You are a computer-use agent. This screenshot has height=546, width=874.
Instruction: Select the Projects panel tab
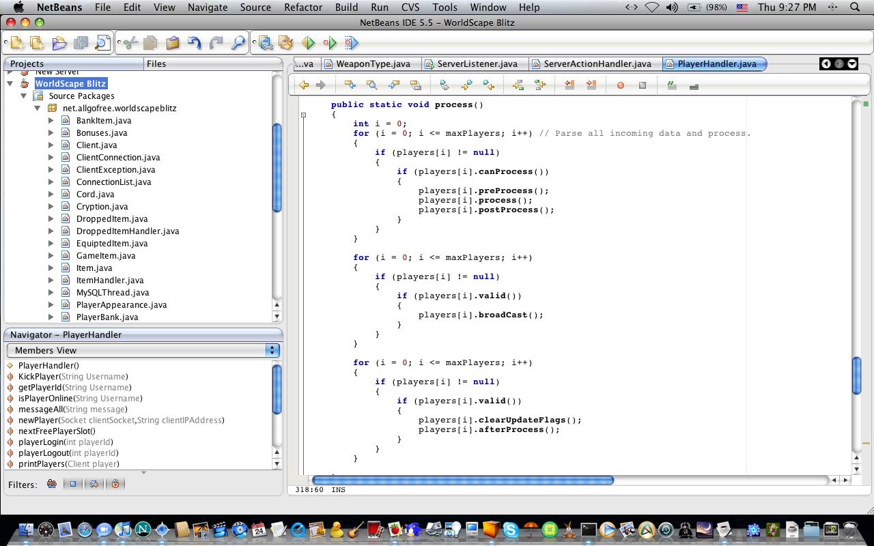74,63
